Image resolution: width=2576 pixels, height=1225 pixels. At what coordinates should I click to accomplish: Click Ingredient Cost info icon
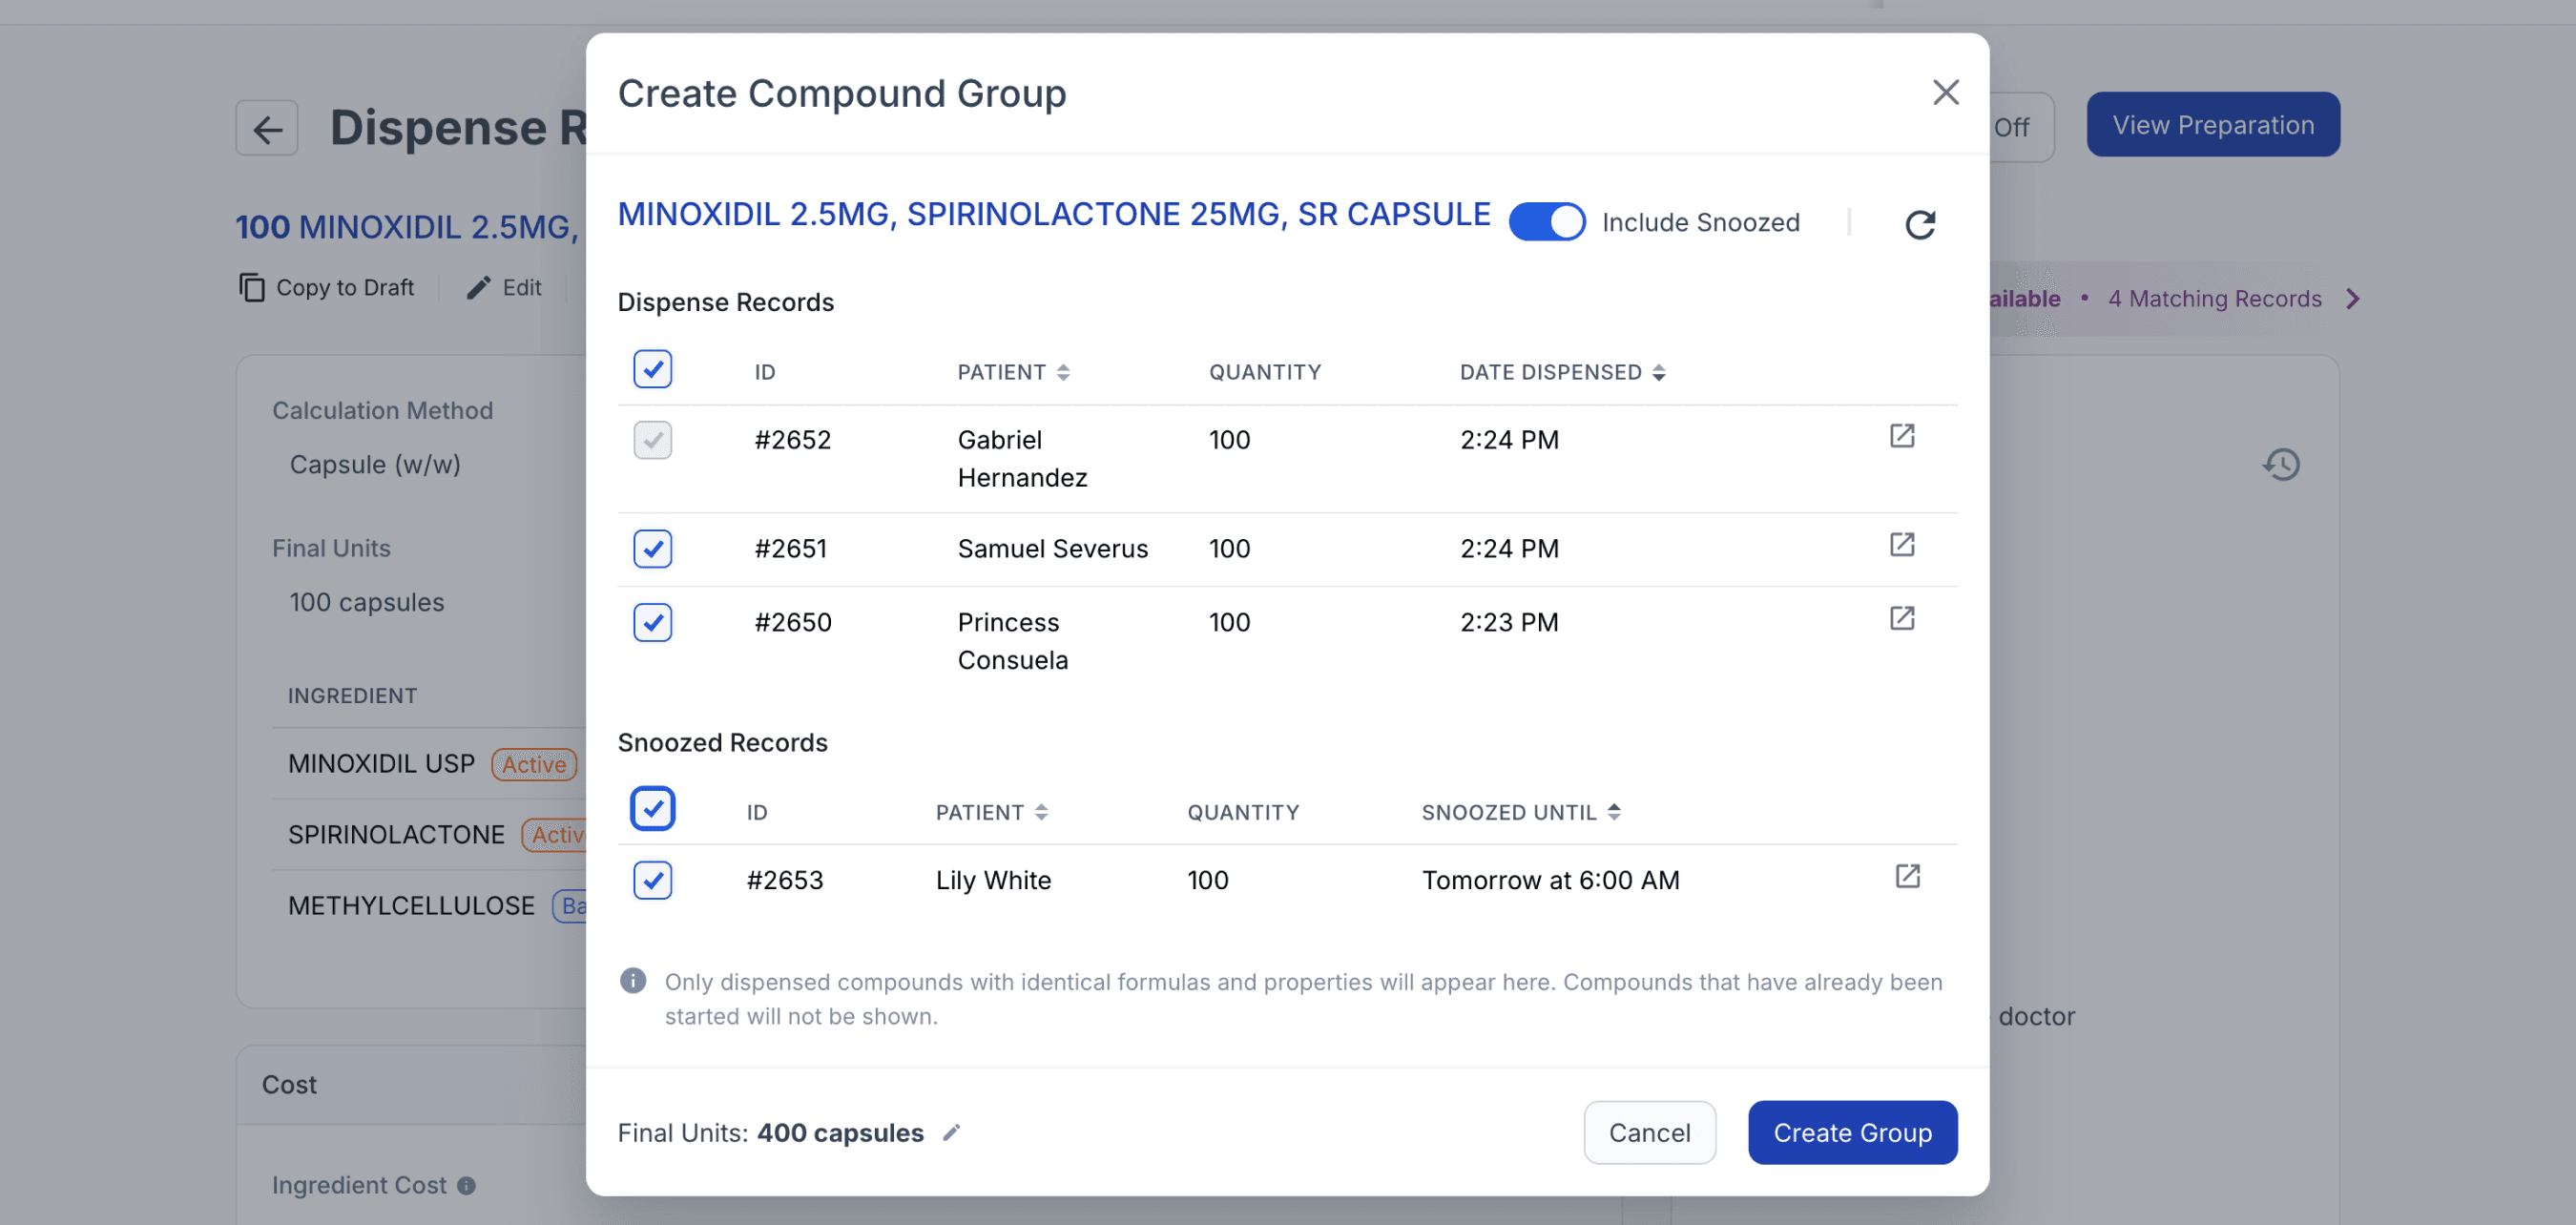click(x=466, y=1185)
